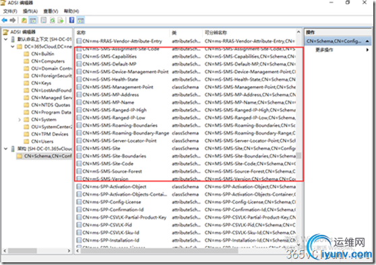
Task: Click the Up one level toolbar icon
Action: point(24,20)
